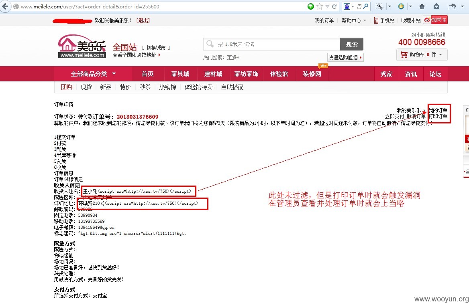This screenshot has width=469, height=303.
Task: Click 查看全国体验馆地址 link
Action: [x=137, y=55]
